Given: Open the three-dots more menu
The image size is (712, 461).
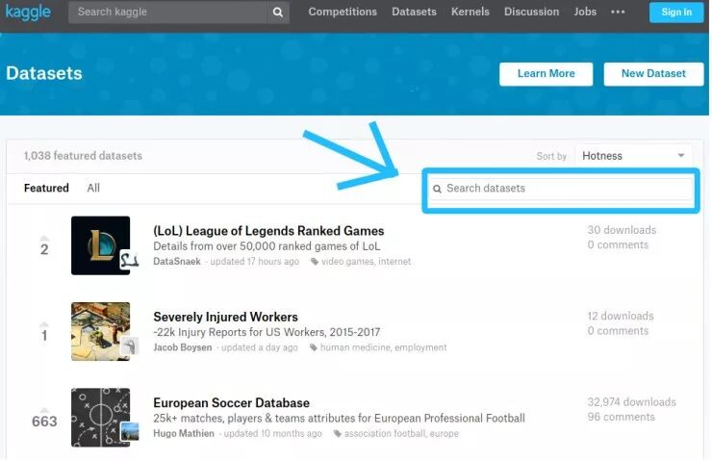Looking at the screenshot, I should 618,12.
